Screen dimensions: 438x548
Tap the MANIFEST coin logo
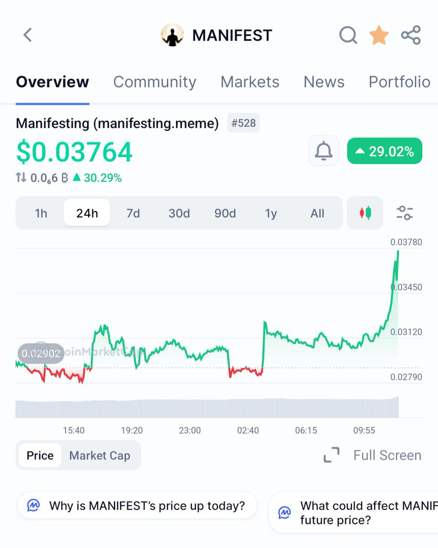click(172, 35)
